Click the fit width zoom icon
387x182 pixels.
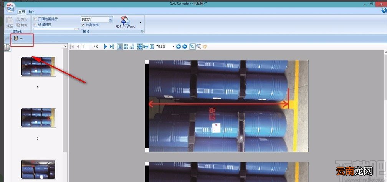pyautogui.click(x=146, y=46)
